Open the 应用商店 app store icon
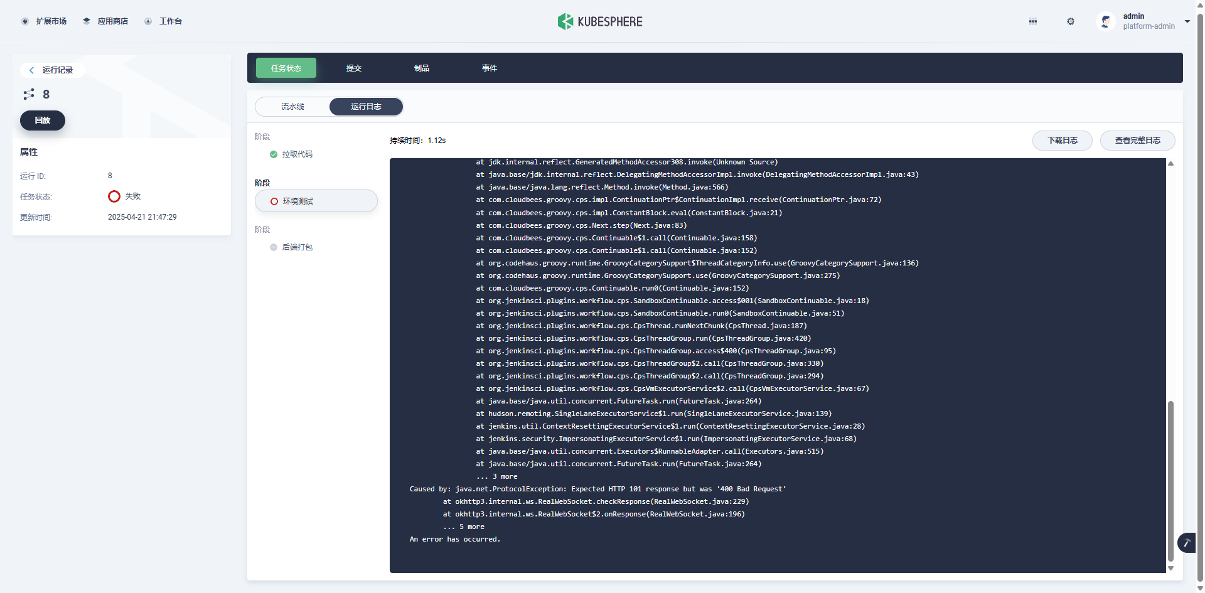 coord(87,21)
